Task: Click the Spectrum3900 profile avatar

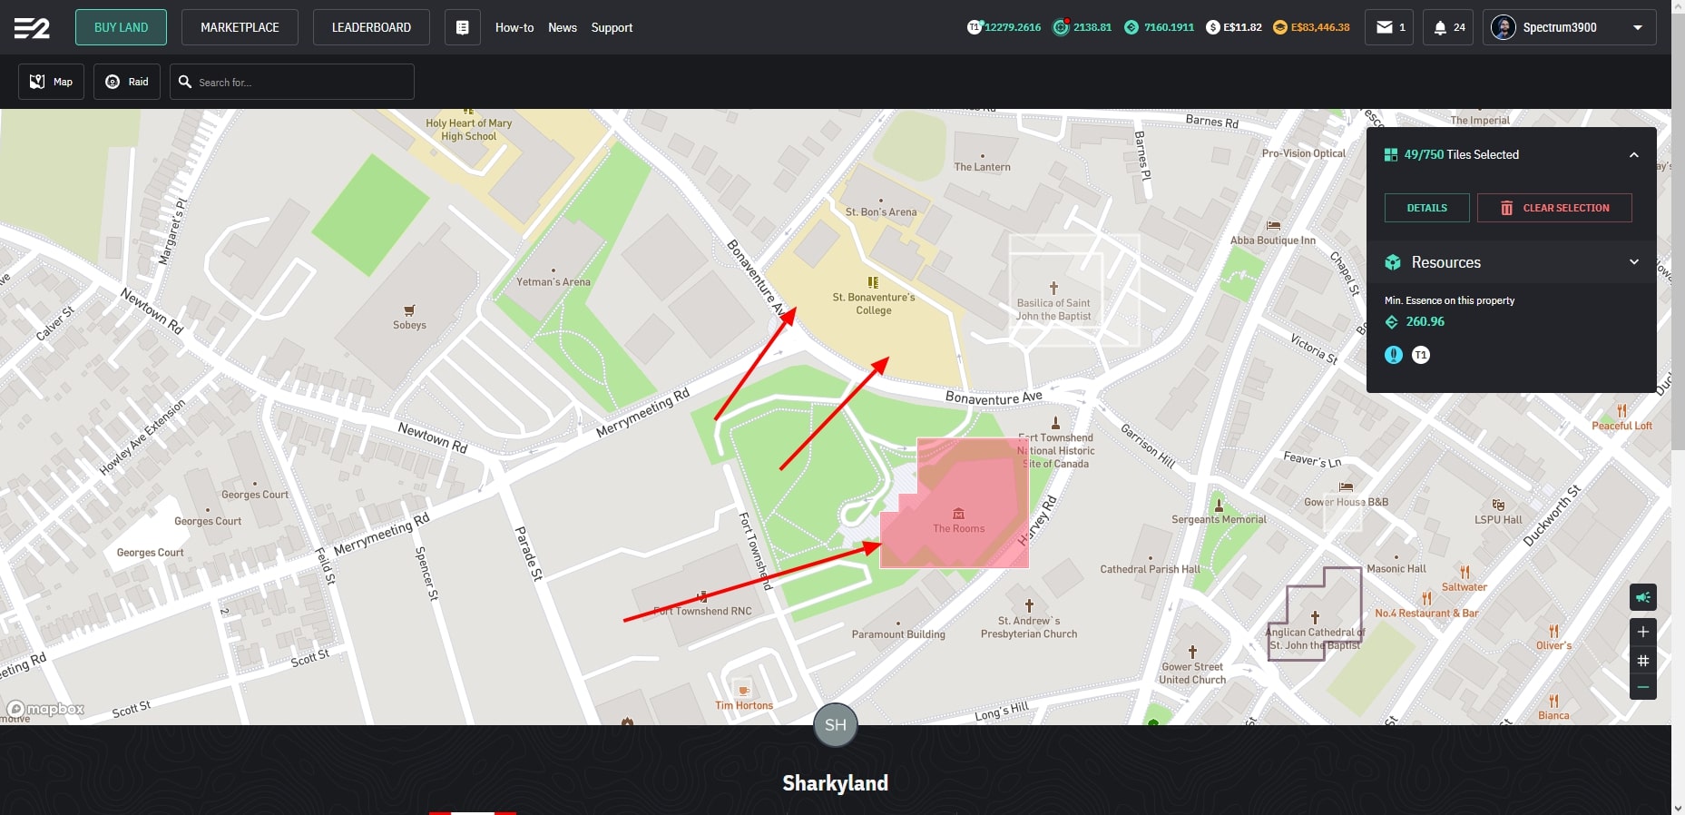Action: tap(1504, 27)
